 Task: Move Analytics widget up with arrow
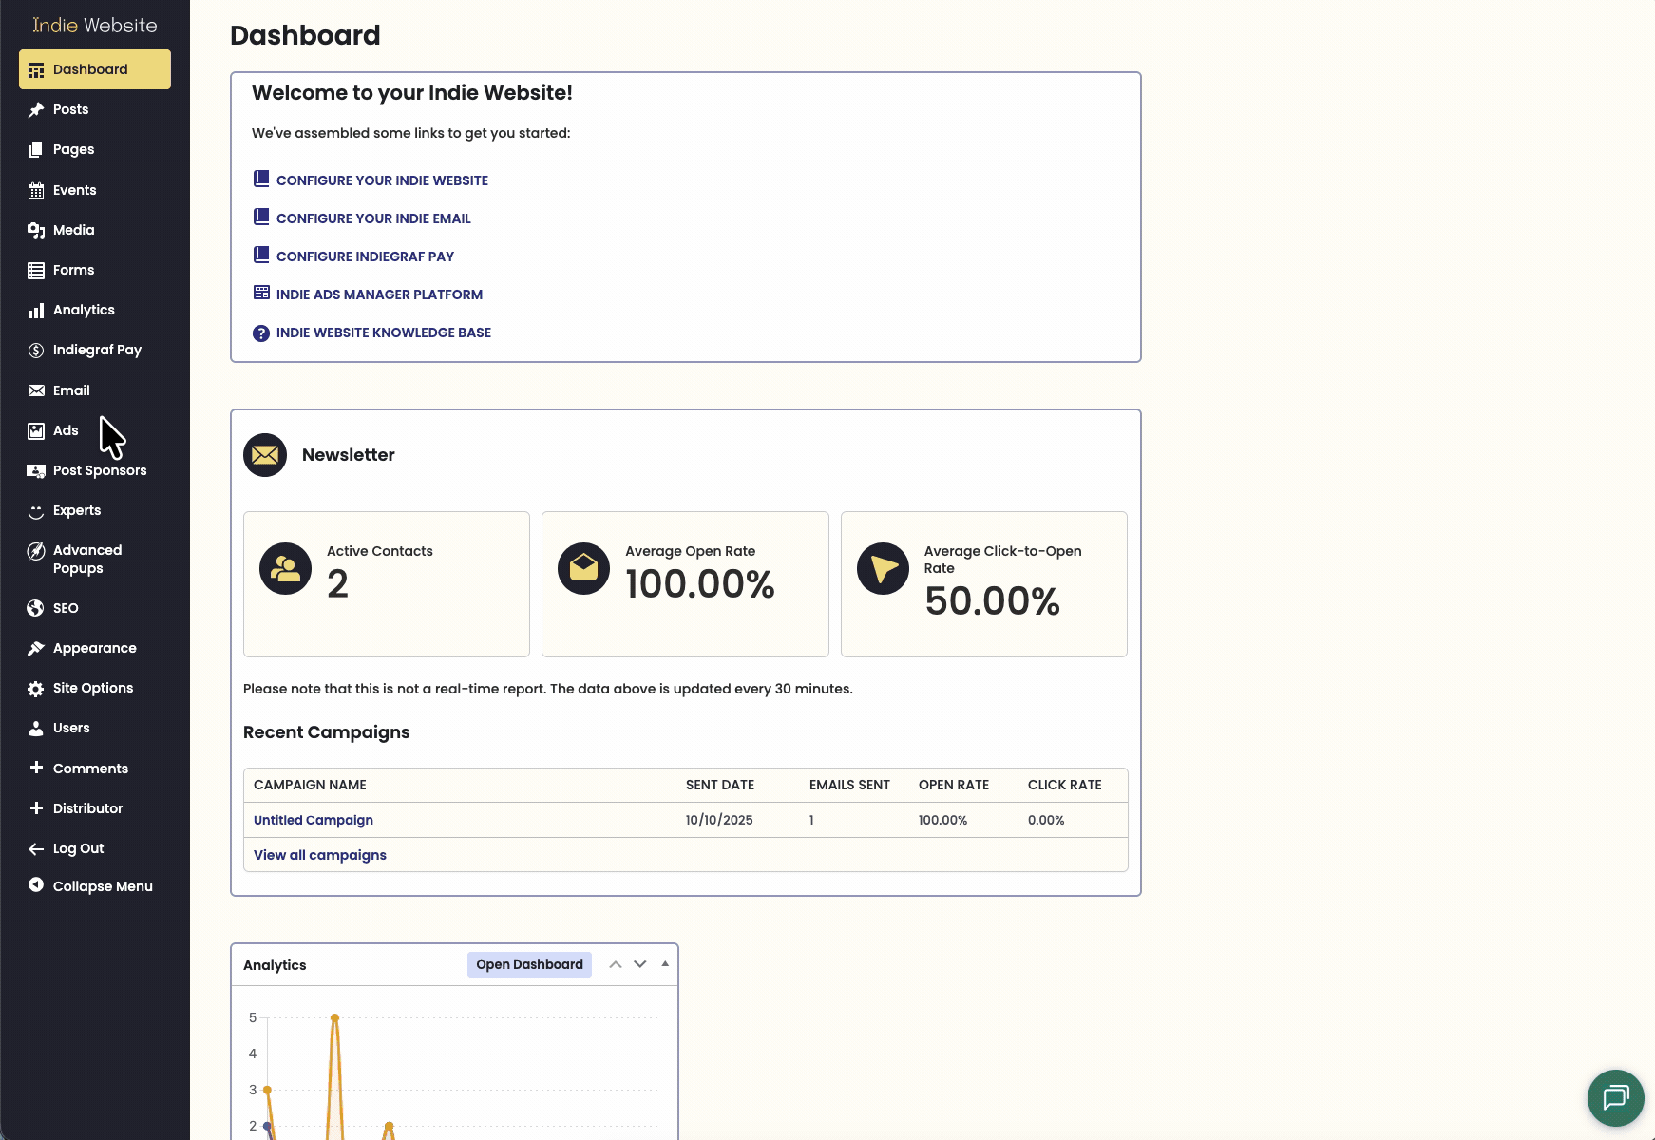(616, 964)
